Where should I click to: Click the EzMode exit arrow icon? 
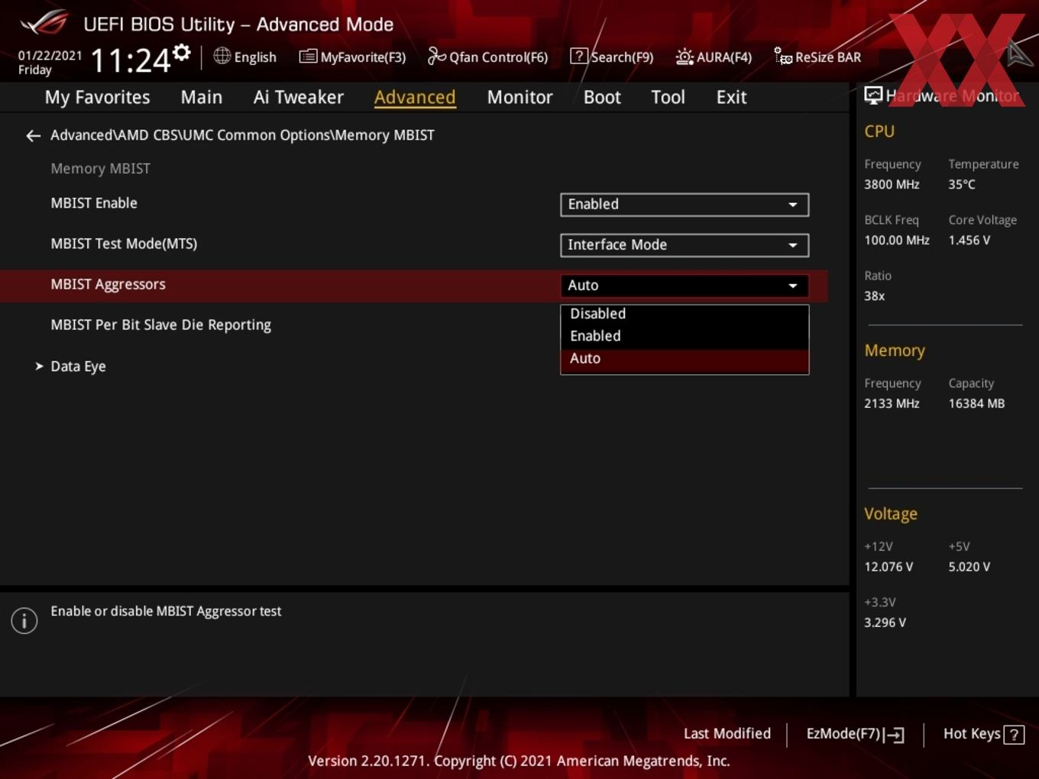click(x=895, y=735)
